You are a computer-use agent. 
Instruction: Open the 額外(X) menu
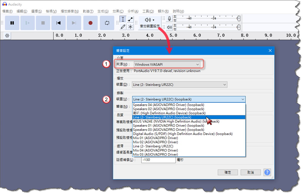(163, 11)
